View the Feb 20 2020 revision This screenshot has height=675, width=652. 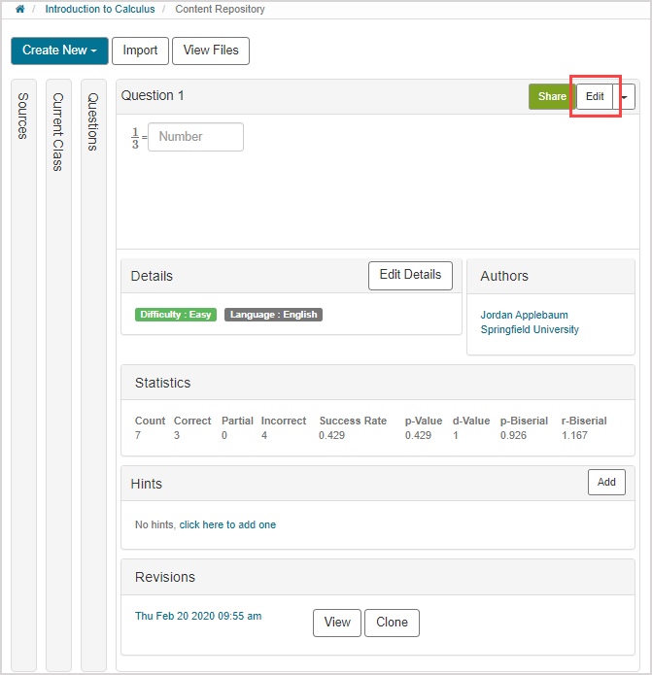[x=336, y=623]
